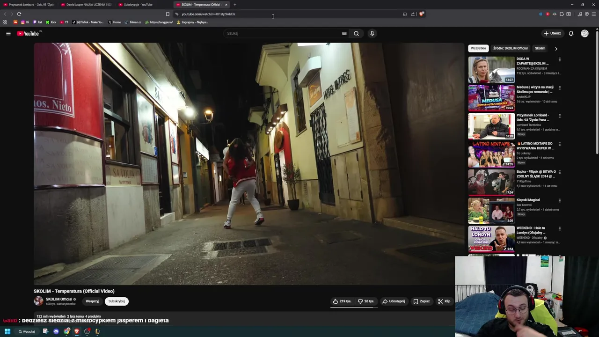The height and width of the screenshot is (337, 599).
Task: Open the account avatar menu
Action: [584, 33]
